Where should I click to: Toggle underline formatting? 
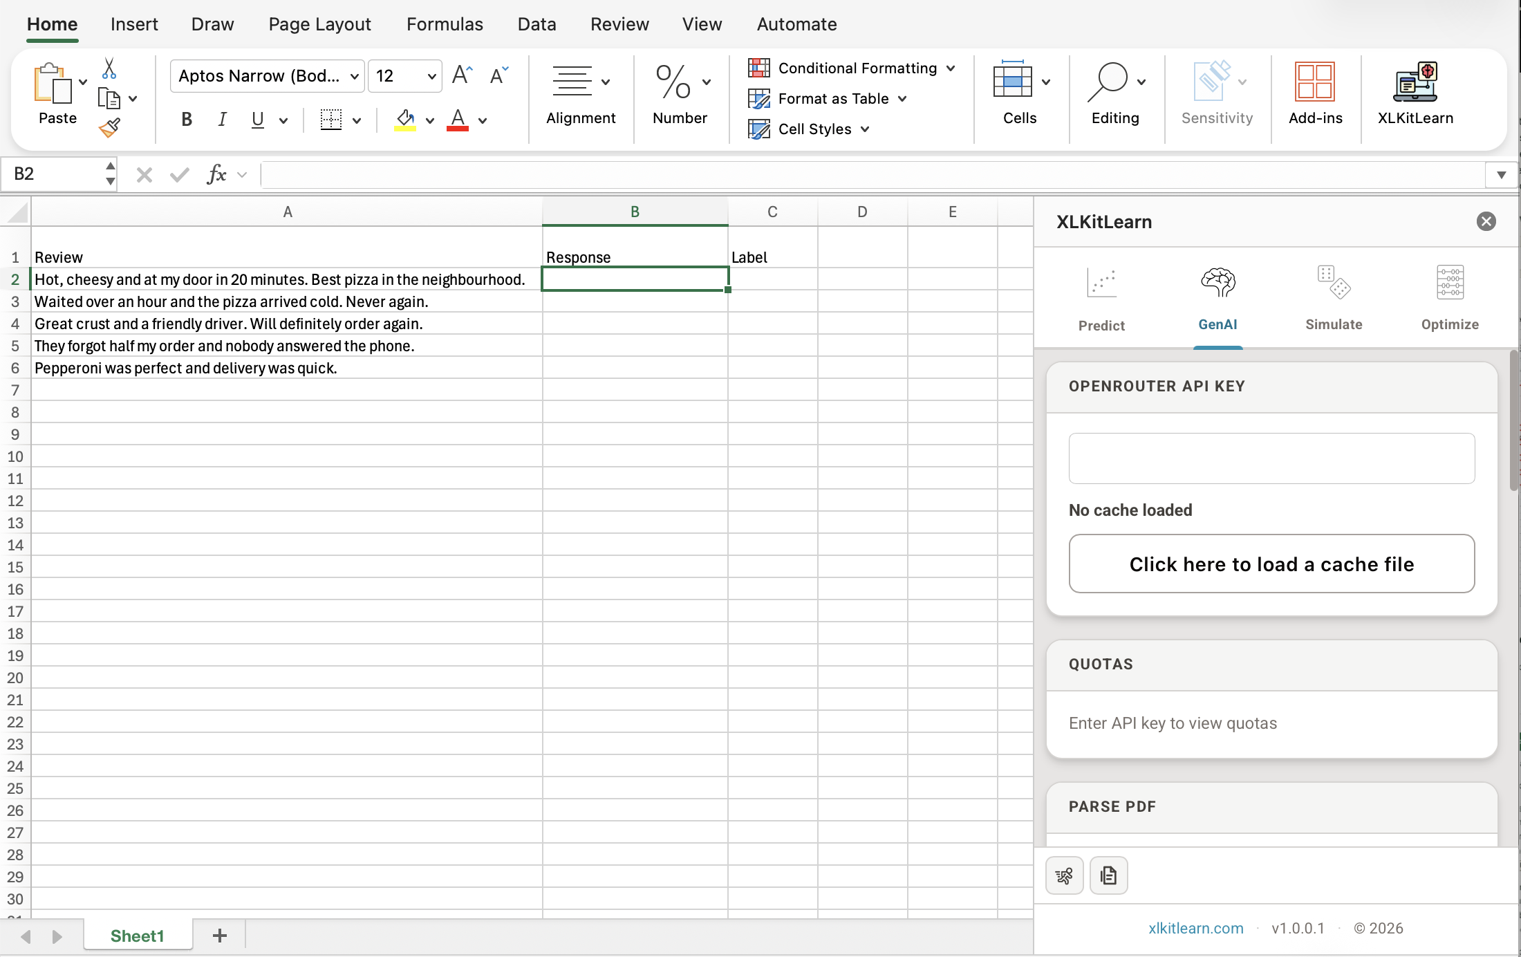coord(258,120)
